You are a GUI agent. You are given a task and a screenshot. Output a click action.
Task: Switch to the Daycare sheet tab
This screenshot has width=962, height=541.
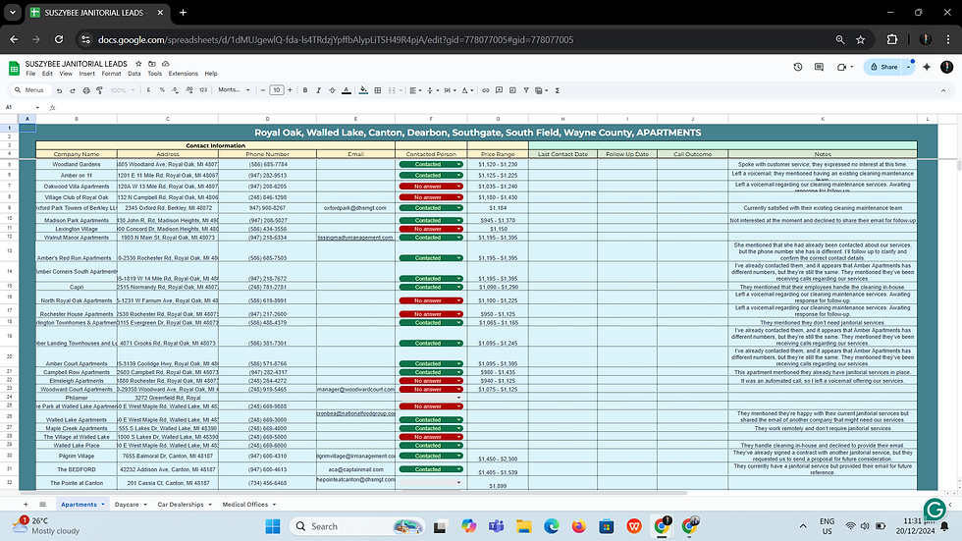click(x=131, y=505)
